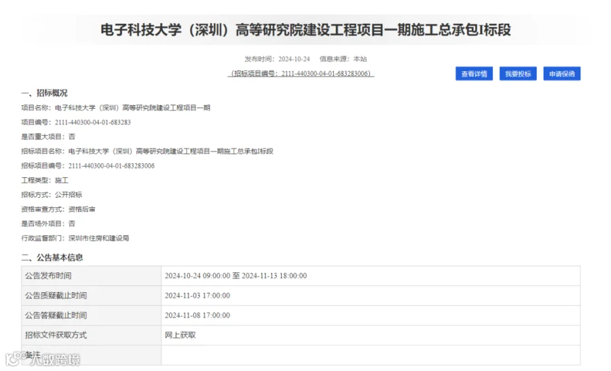Click the 招标方式：公开招标 line
The width and height of the screenshot is (611, 371).
[x=52, y=194]
